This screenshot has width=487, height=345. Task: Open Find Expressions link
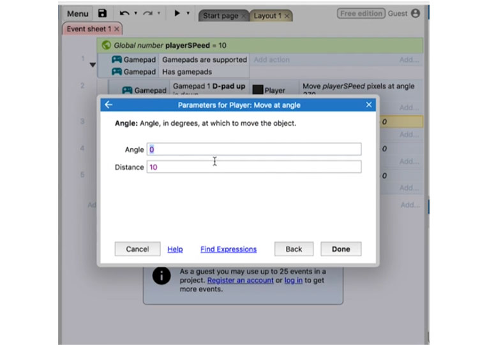point(229,249)
